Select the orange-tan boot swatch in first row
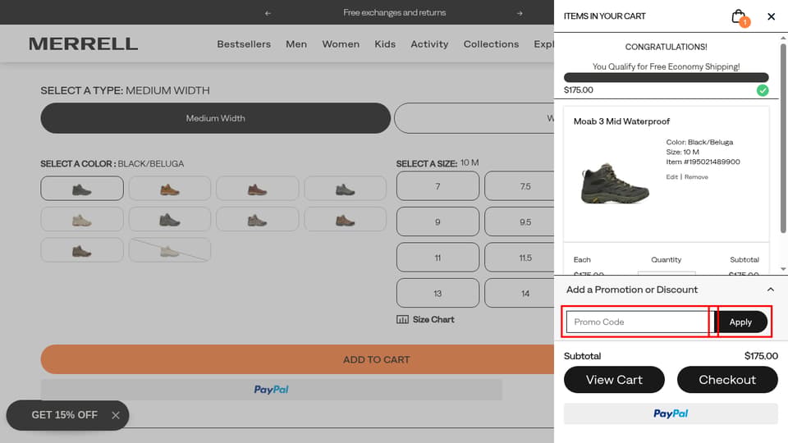The height and width of the screenshot is (443, 788). 170,189
